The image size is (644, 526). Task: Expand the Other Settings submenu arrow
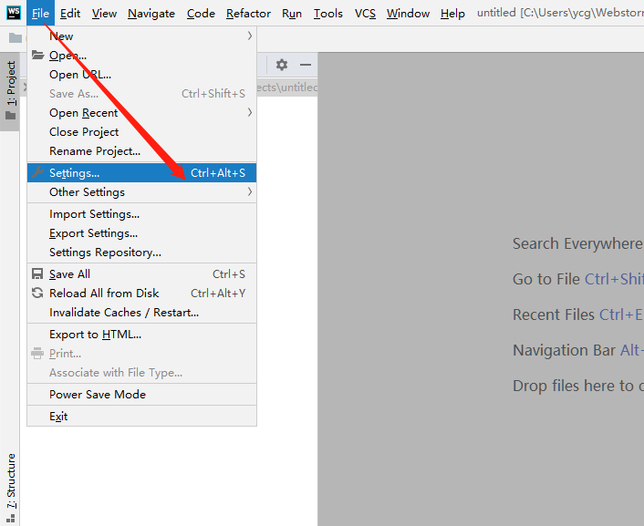click(x=249, y=191)
